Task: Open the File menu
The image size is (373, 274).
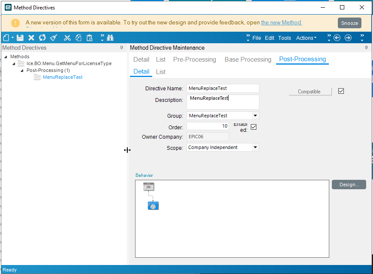Action: (x=257, y=38)
